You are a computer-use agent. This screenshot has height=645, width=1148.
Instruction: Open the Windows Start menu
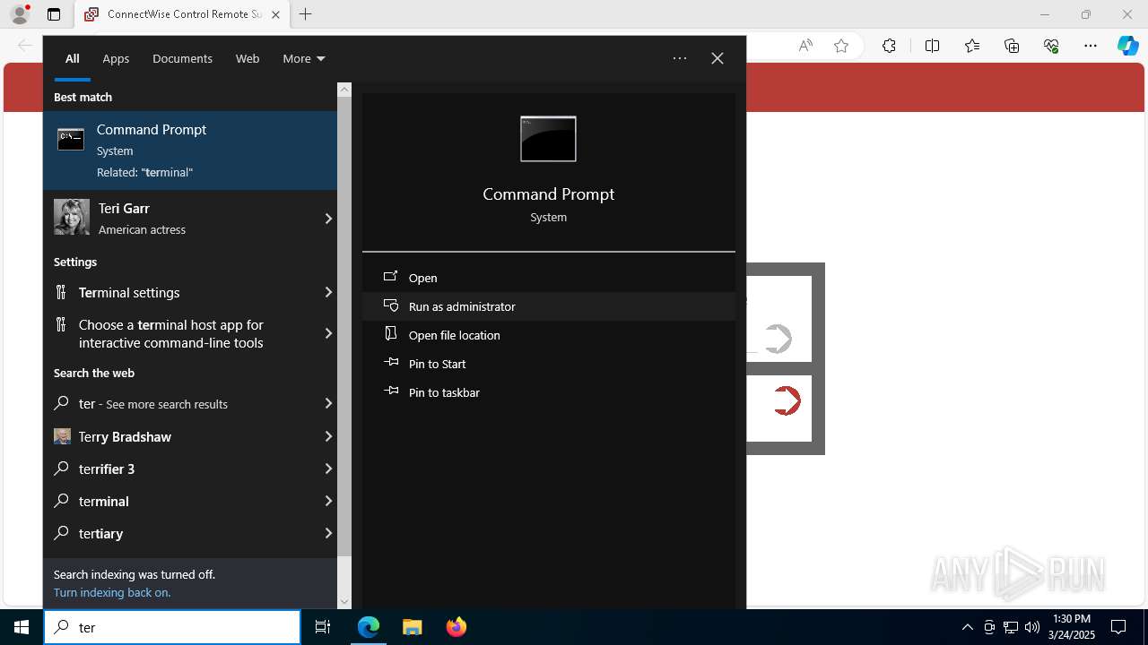(22, 627)
